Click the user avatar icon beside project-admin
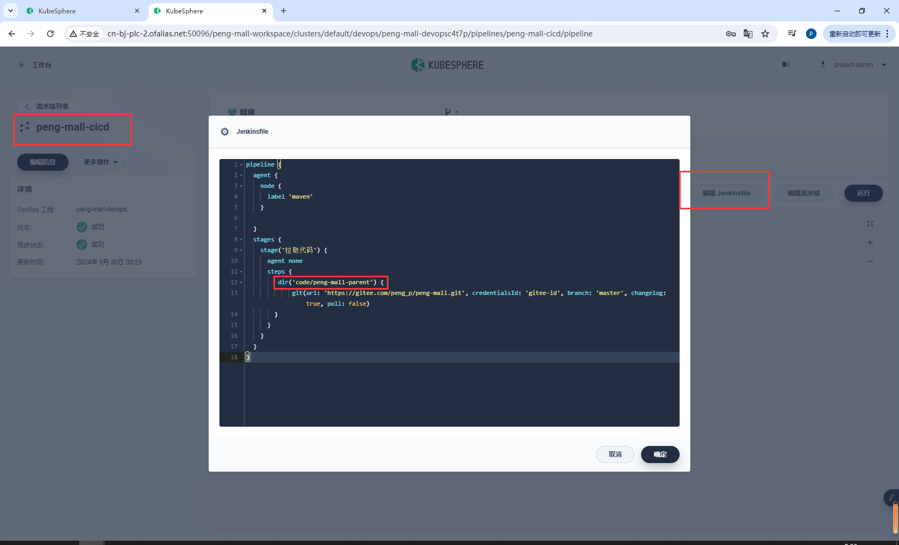The height and width of the screenshot is (545, 899). point(823,65)
